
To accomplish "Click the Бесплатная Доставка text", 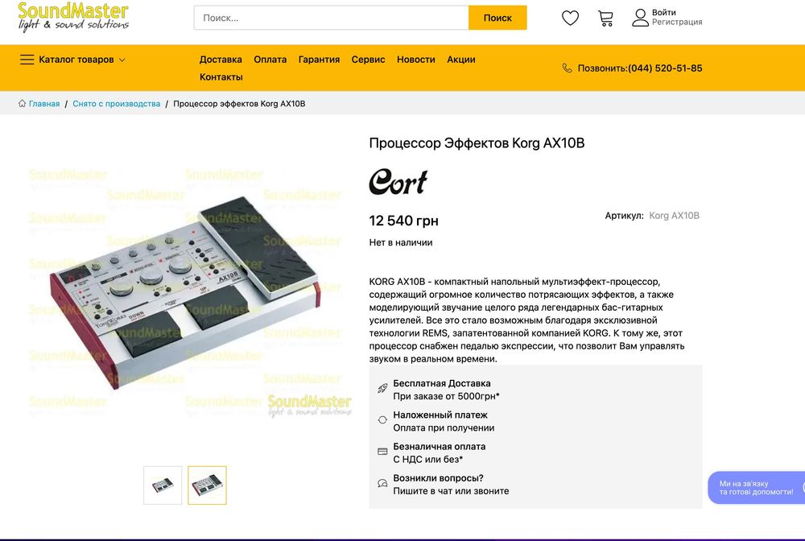I will (x=441, y=383).
